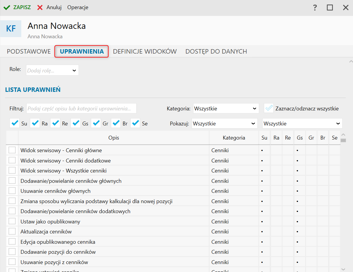Toggle the Gs filter checkbox
Image resolution: width=353 pixels, height=272 pixels.
pyautogui.click(x=76, y=123)
